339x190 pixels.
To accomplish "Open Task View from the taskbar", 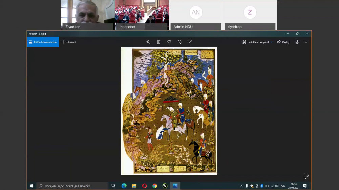I will tap(113, 186).
